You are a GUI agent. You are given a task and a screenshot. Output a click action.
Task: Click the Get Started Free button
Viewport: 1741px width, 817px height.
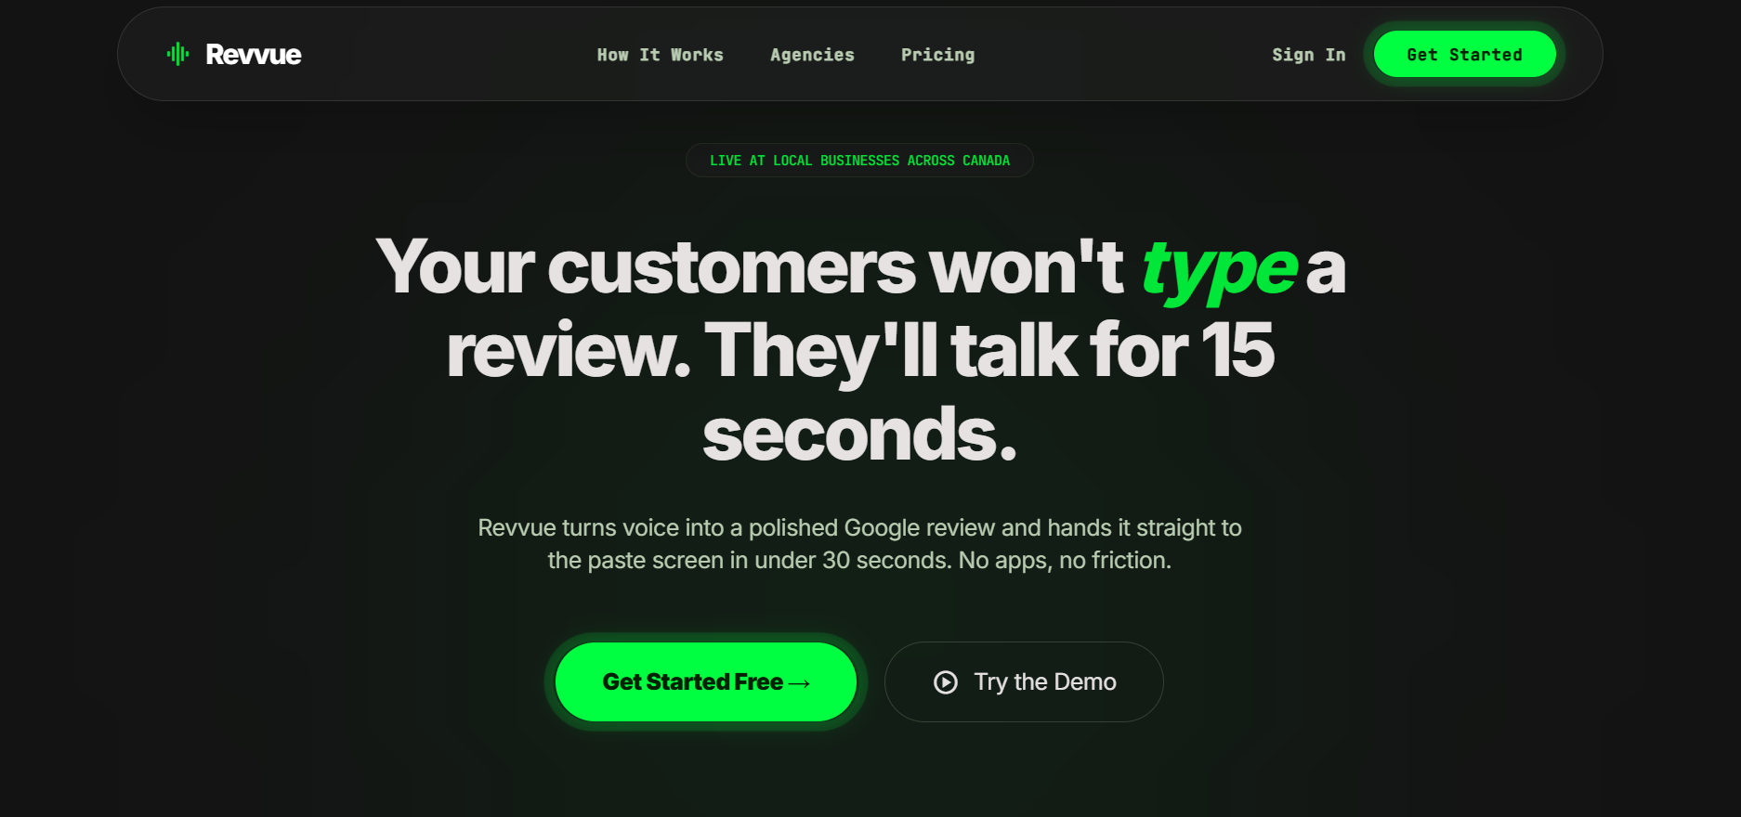pyautogui.click(x=706, y=681)
